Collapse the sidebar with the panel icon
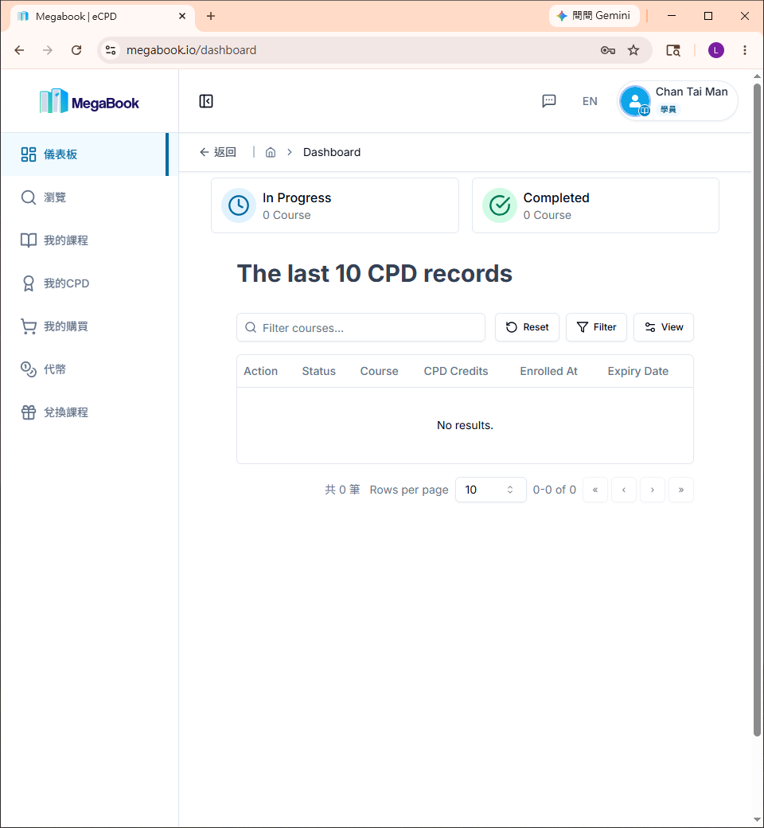The height and width of the screenshot is (828, 764). (206, 101)
